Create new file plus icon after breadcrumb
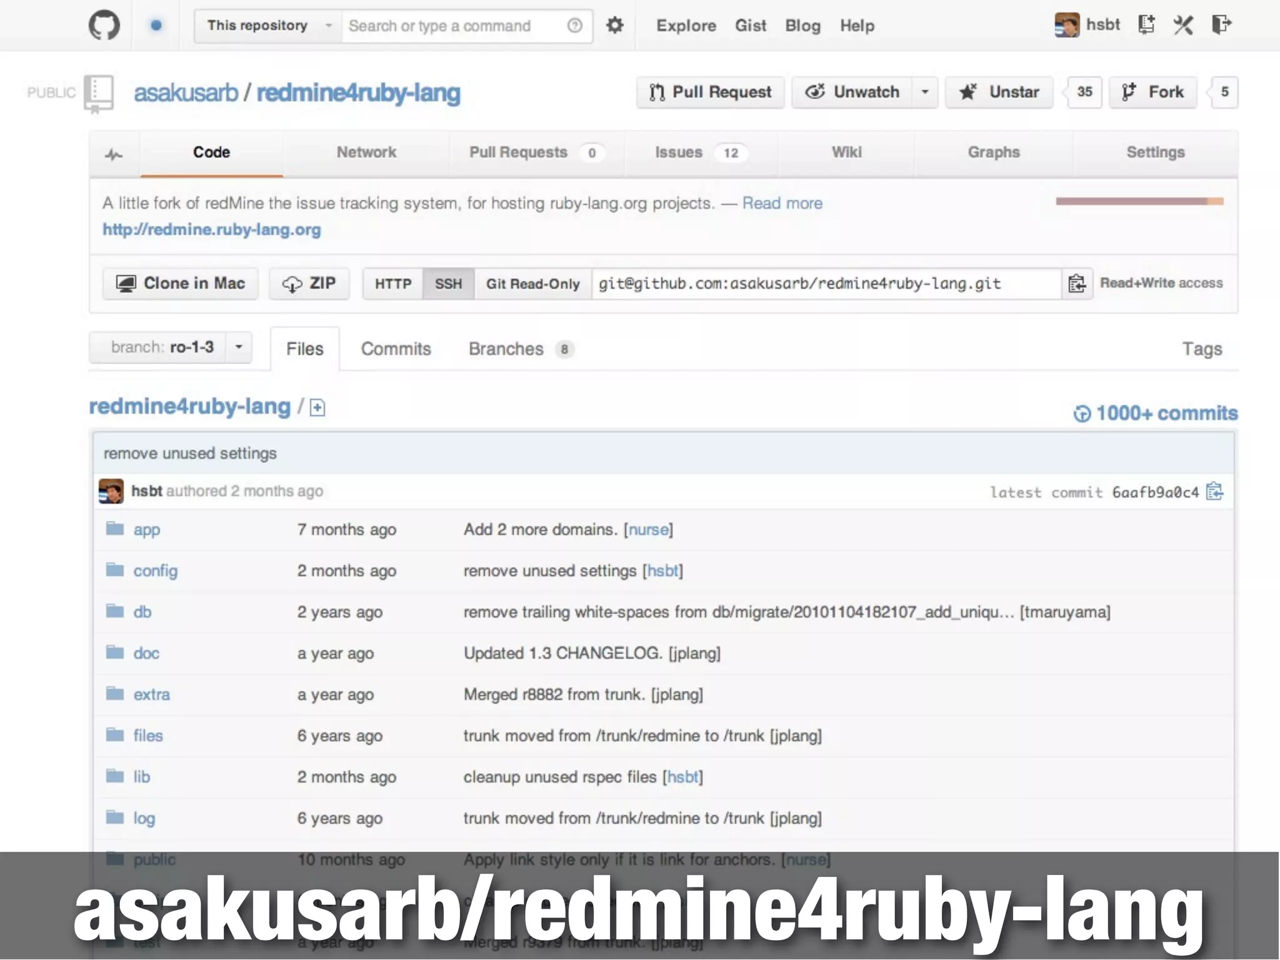Viewport: 1280px width, 960px height. [317, 408]
